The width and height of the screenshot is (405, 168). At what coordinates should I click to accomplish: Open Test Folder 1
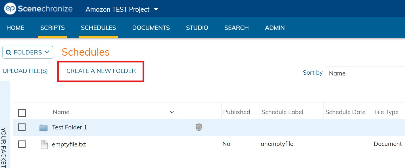click(x=69, y=127)
